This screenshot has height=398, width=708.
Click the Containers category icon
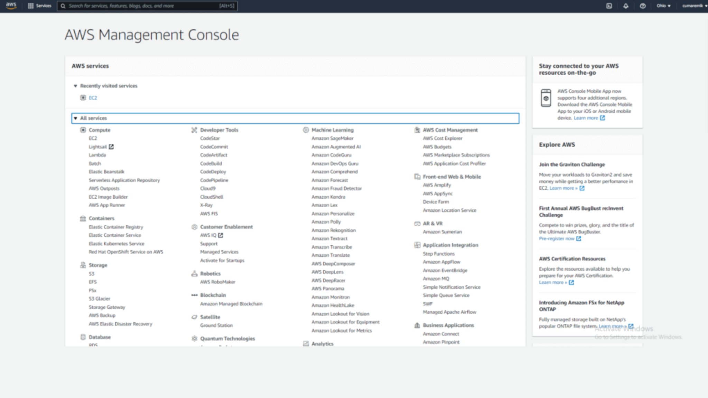[83, 218]
